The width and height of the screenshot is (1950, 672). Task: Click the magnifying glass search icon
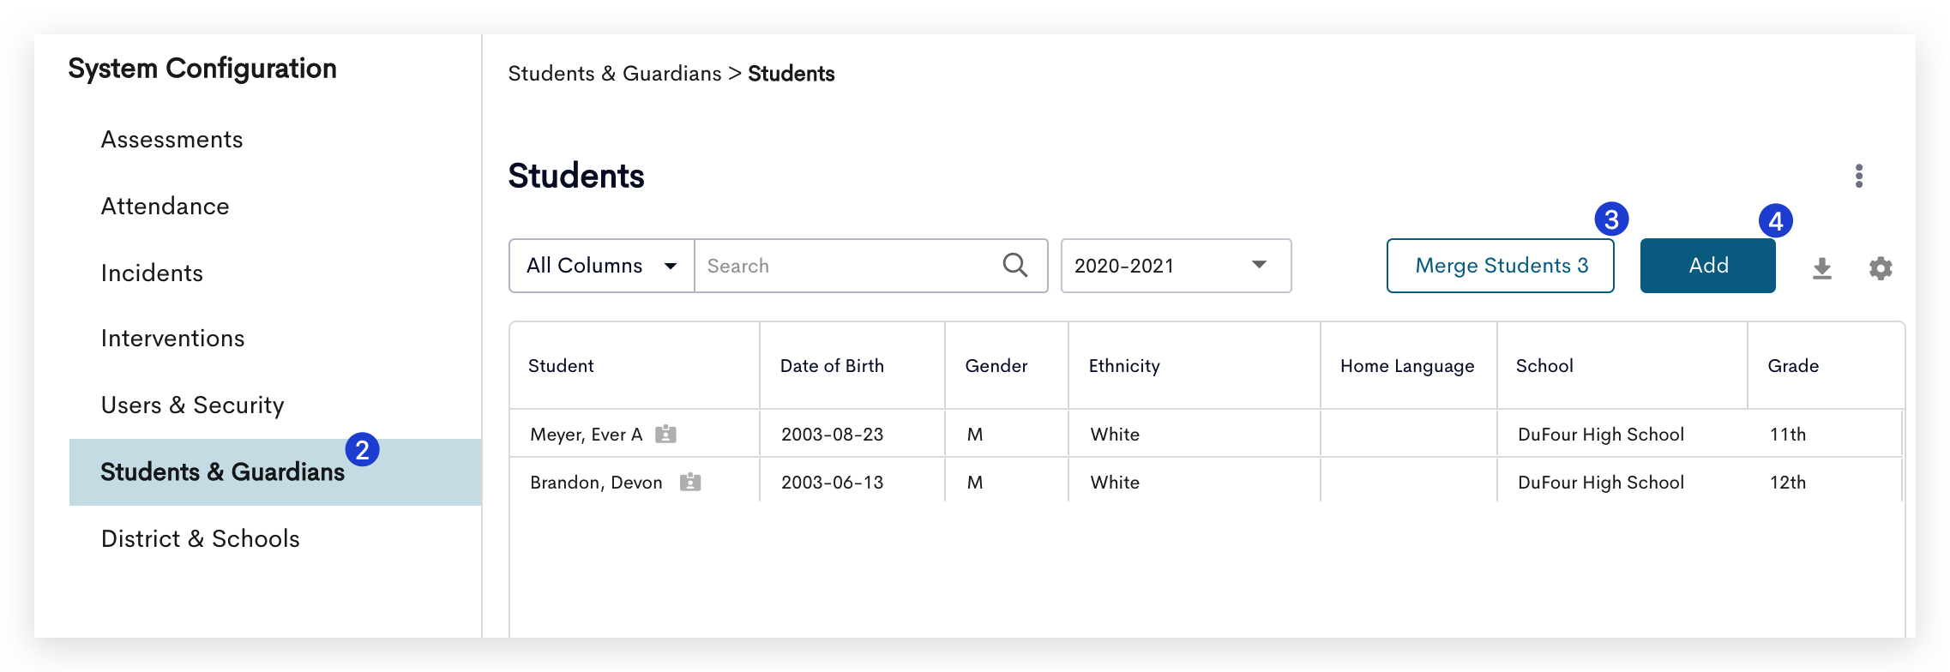coord(1015,265)
